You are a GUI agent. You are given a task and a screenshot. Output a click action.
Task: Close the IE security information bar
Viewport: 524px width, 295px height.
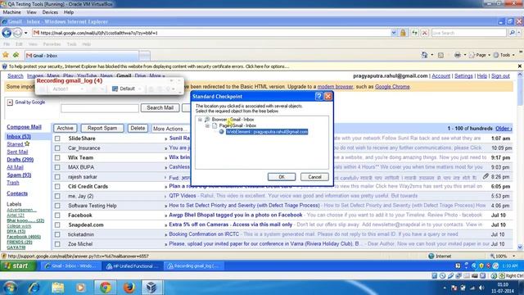pyautogui.click(x=520, y=66)
